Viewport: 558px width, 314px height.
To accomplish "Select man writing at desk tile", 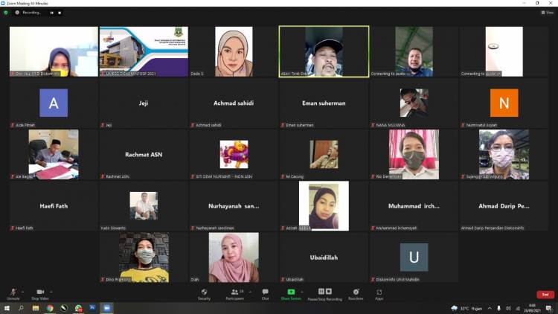I will [54, 155].
